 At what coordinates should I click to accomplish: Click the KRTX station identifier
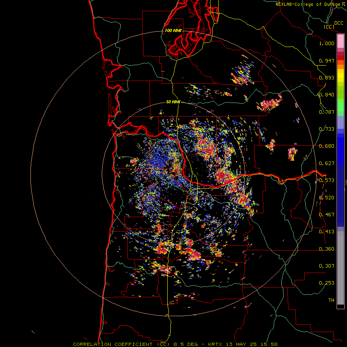[216, 344]
